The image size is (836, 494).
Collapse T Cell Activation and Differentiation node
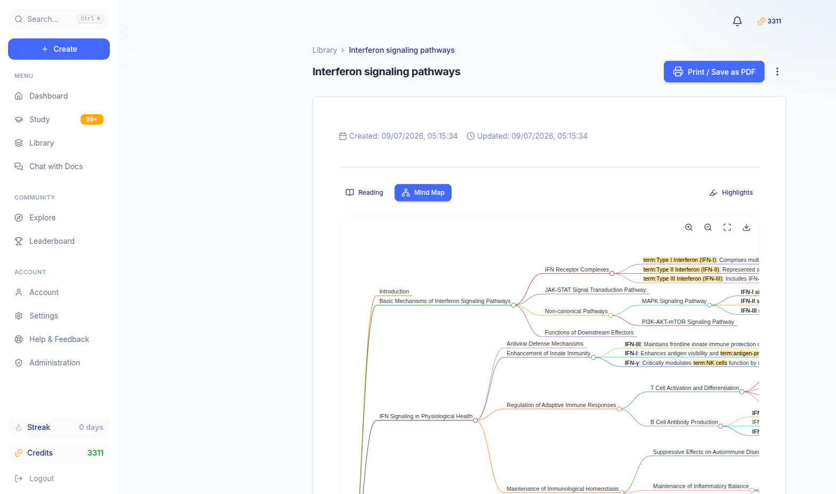pos(742,392)
